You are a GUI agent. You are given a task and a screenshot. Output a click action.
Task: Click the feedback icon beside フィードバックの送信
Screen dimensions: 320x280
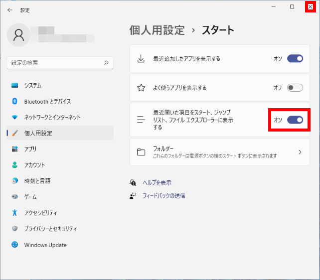(133, 196)
